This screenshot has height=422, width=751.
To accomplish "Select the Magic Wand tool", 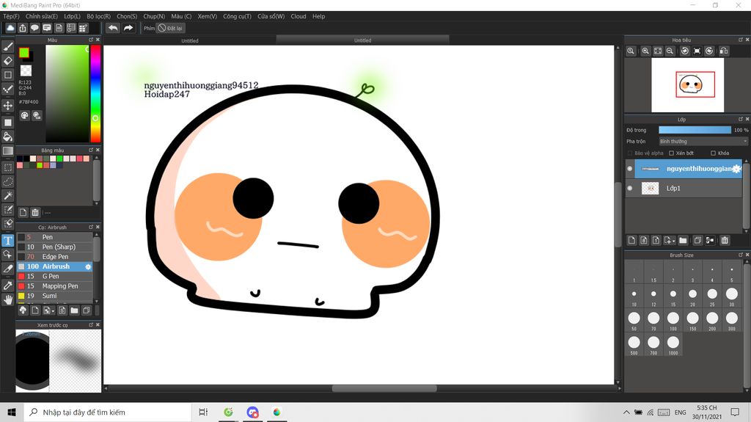I will coord(7,196).
